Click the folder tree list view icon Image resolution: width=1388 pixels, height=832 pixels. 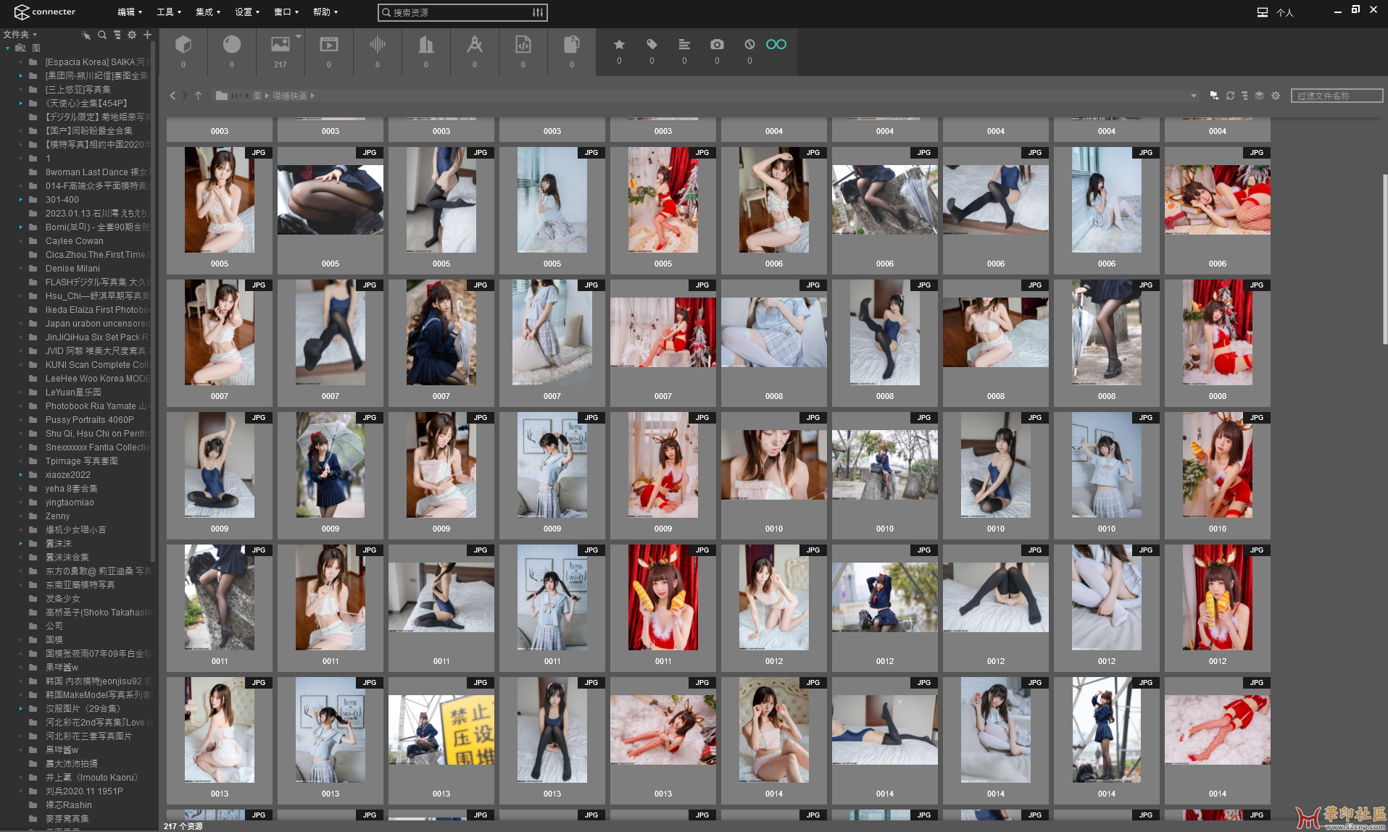(x=117, y=35)
